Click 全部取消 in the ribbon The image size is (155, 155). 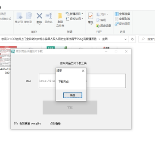point(122,19)
